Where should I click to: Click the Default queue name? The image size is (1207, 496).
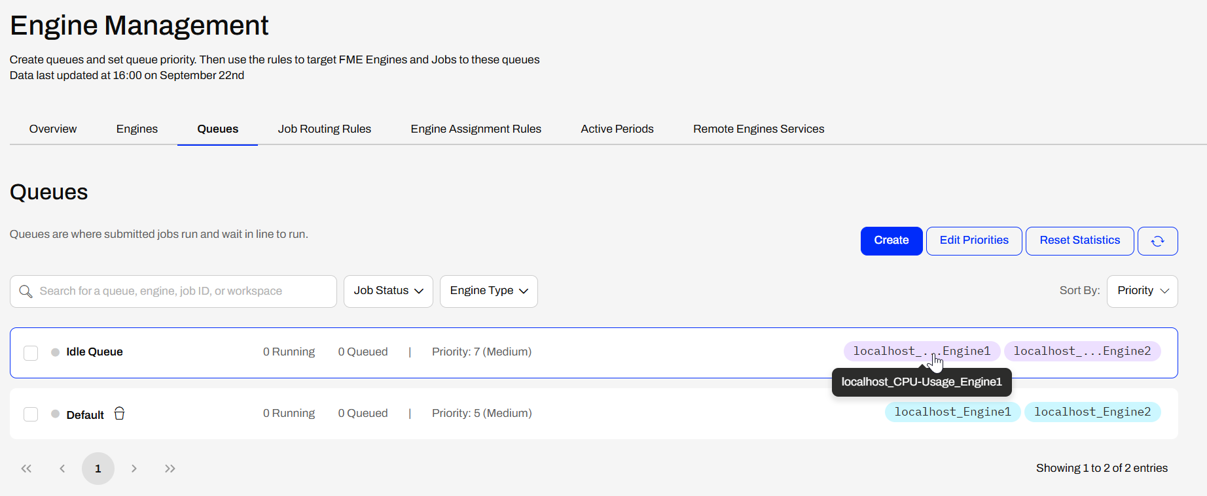85,415
